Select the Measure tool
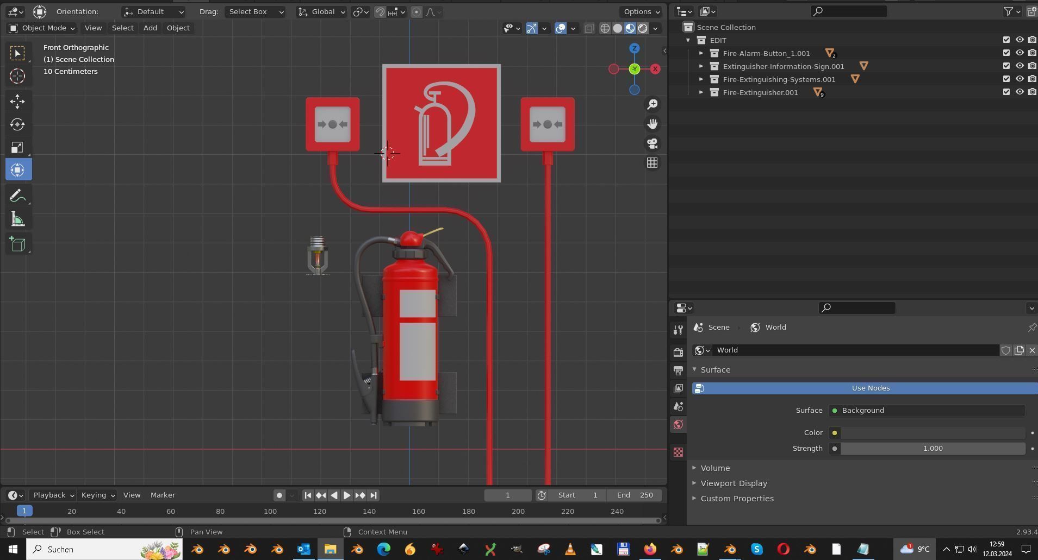This screenshot has width=1038, height=560. [x=17, y=219]
